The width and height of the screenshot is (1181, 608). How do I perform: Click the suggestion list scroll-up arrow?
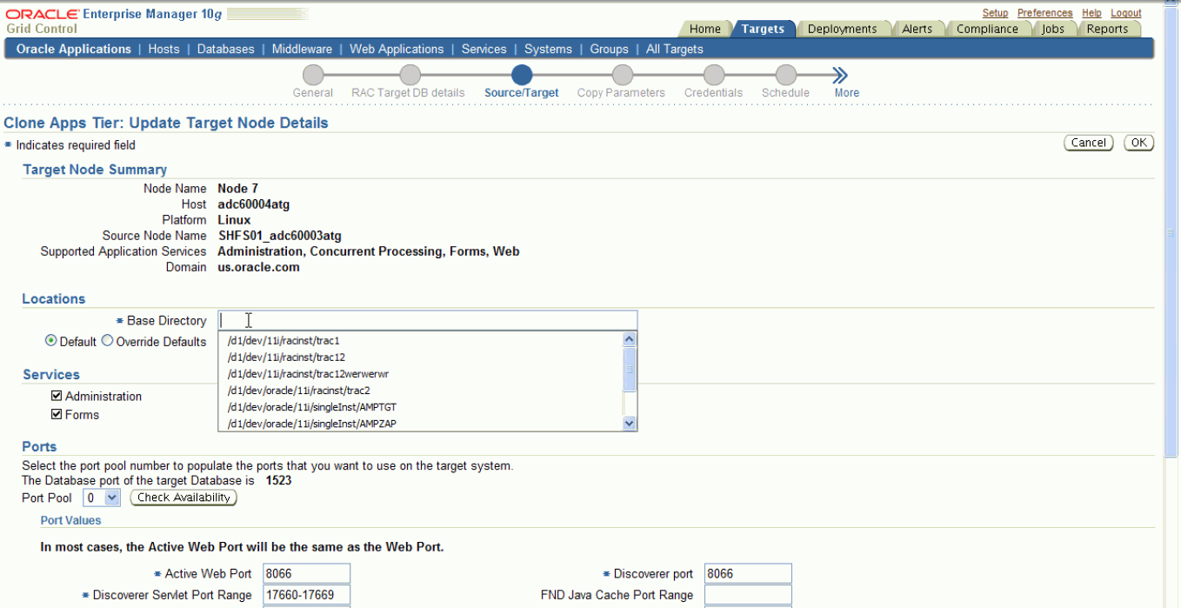click(x=630, y=340)
